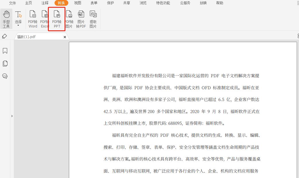Click the PDF转图片 icon
299x178 pixels.
coord(69,18)
